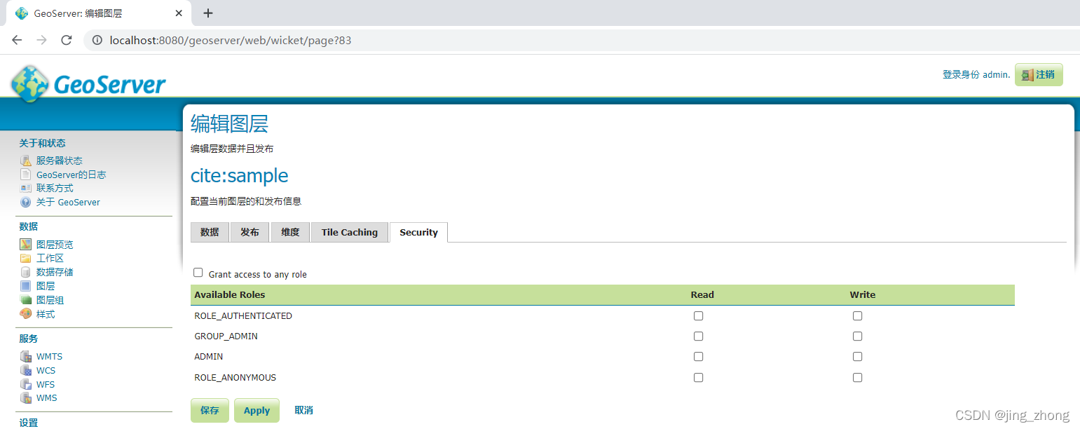Close the GeoServer browser tab
1080x429 pixels.
click(179, 13)
